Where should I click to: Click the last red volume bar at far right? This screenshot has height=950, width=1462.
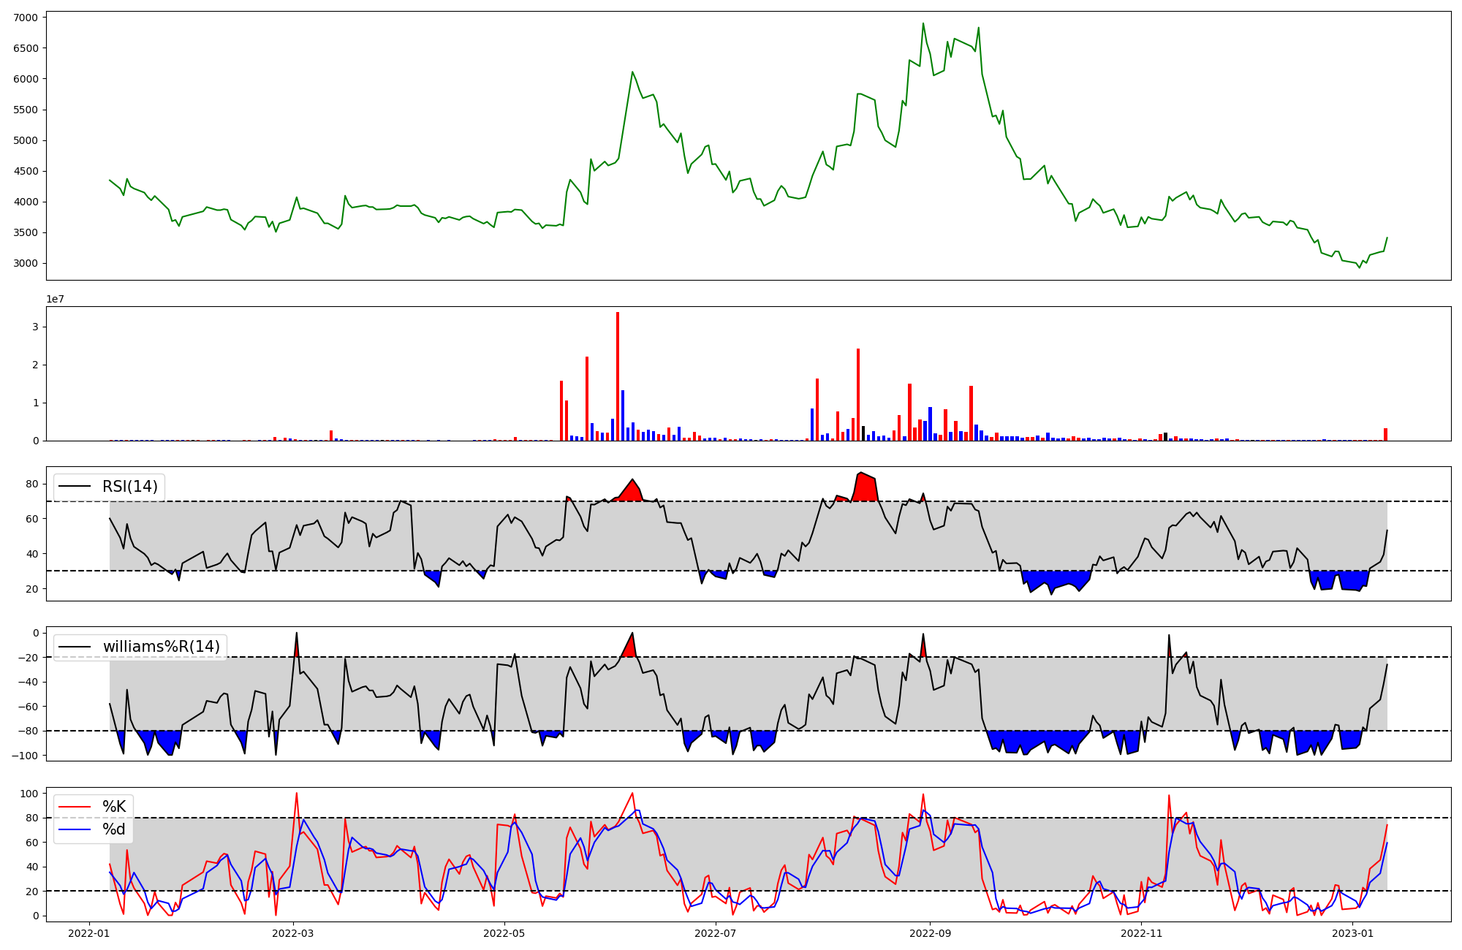point(1385,435)
